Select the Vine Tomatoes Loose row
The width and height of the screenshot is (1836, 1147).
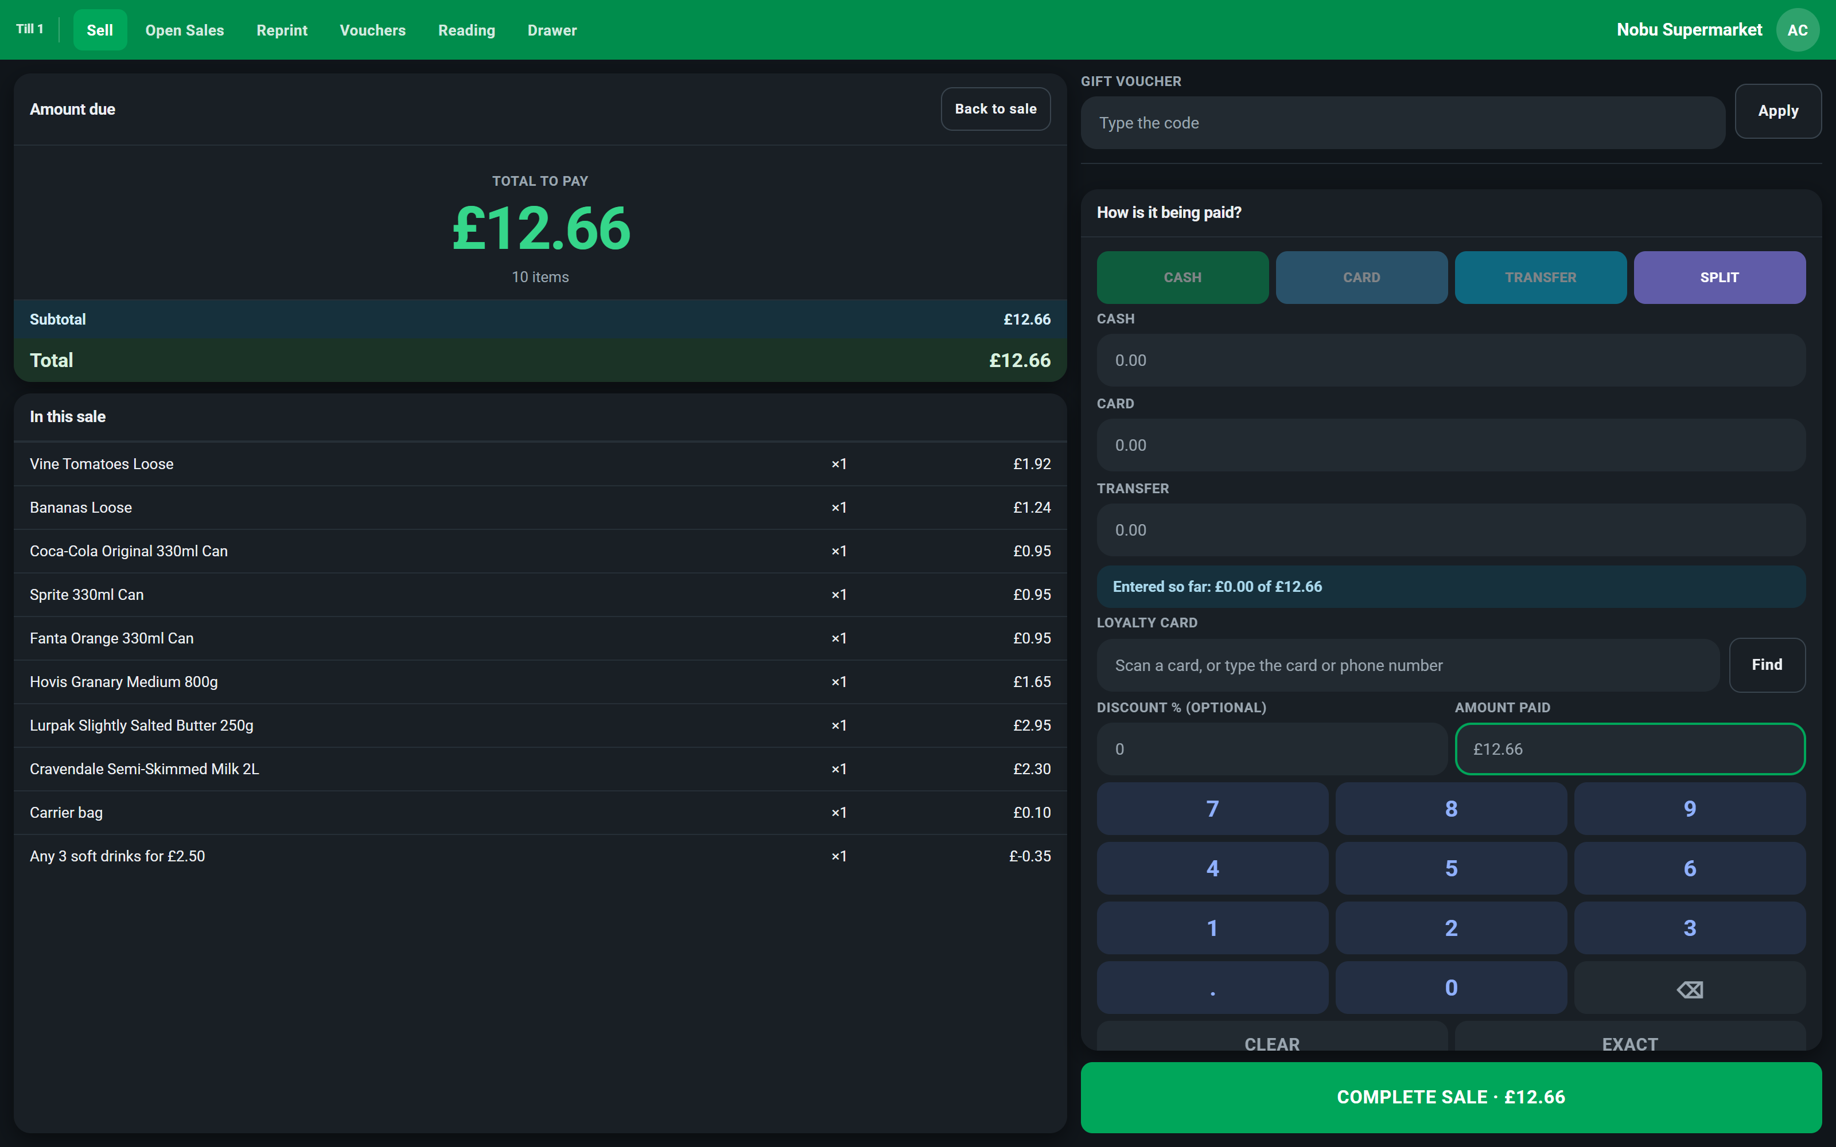click(x=540, y=465)
